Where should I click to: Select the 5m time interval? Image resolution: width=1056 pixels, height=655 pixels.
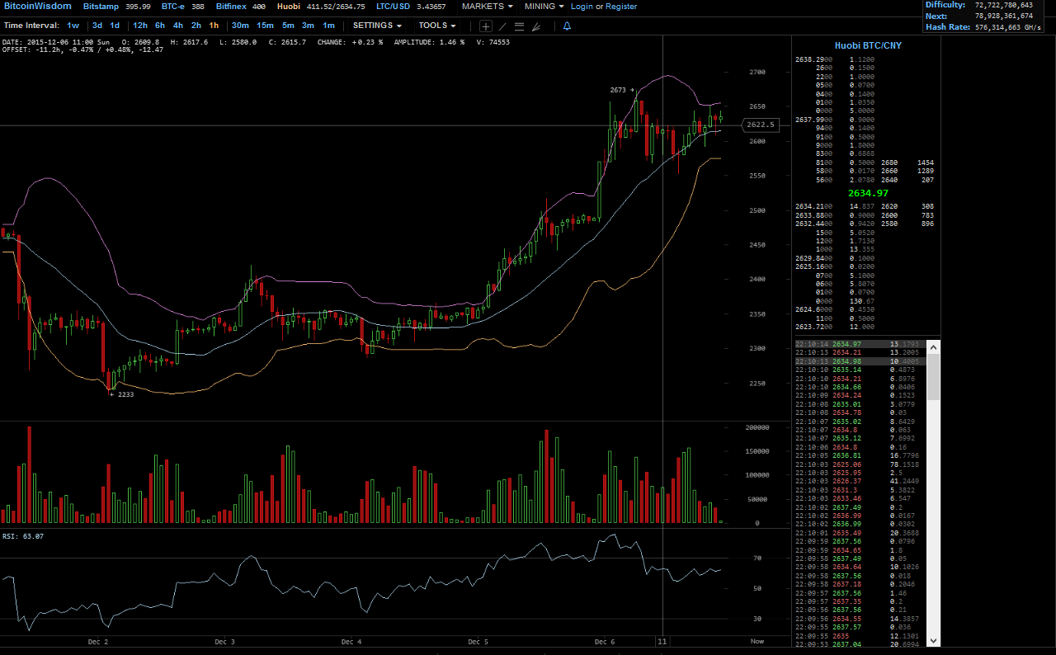[x=288, y=26]
